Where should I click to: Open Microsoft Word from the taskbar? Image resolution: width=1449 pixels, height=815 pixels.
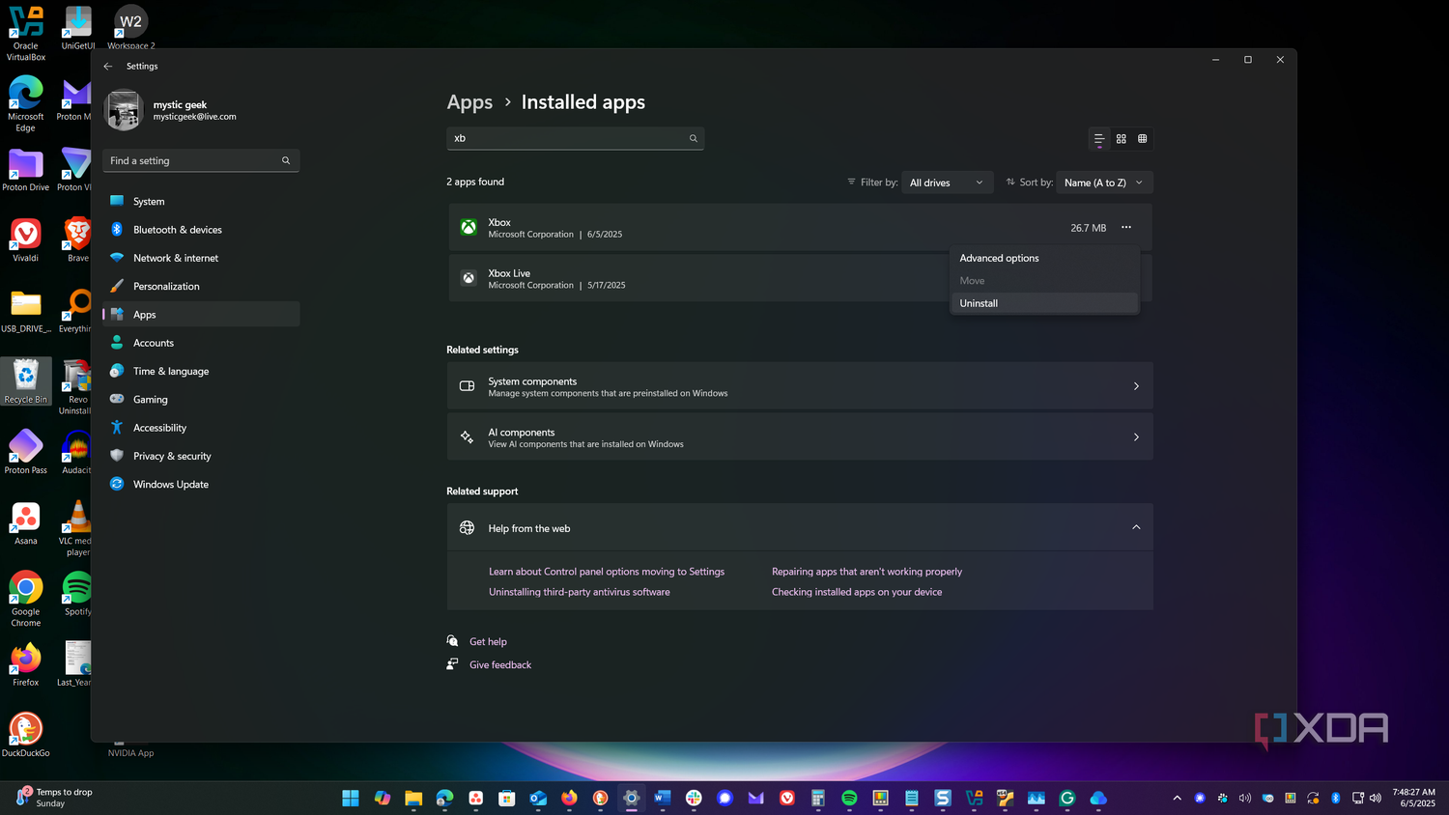click(x=662, y=798)
